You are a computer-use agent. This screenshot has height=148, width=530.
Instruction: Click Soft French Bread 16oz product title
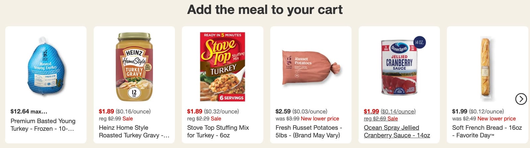487,131
